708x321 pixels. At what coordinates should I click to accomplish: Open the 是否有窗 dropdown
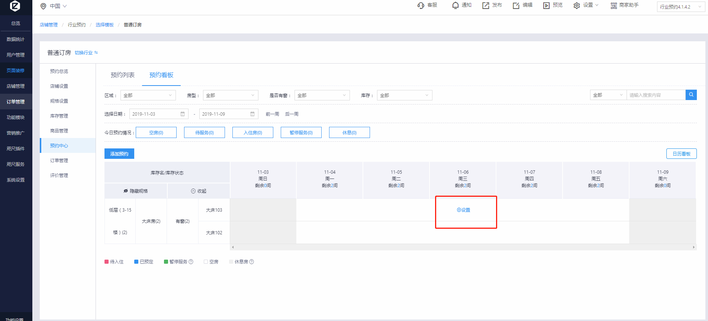pos(322,95)
